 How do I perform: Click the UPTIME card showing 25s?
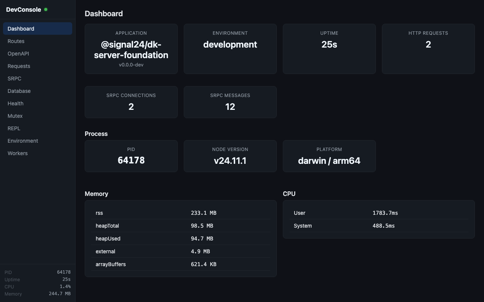[x=329, y=49]
